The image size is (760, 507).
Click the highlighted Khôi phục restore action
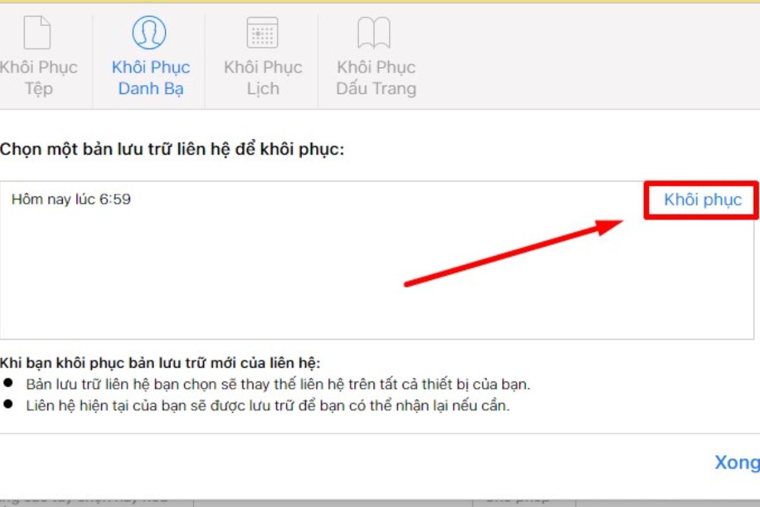pyautogui.click(x=704, y=200)
